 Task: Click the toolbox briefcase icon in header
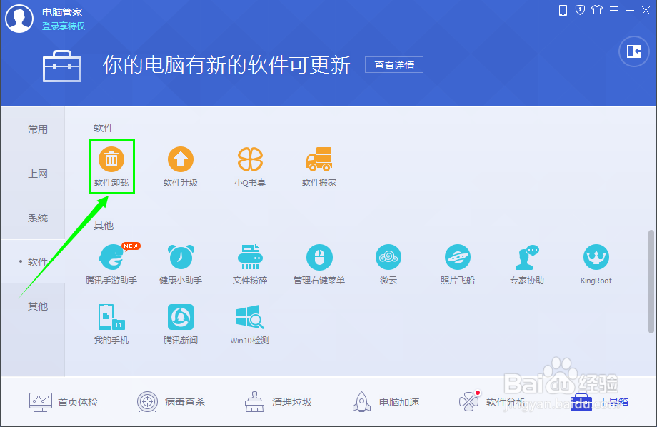pyautogui.click(x=62, y=66)
